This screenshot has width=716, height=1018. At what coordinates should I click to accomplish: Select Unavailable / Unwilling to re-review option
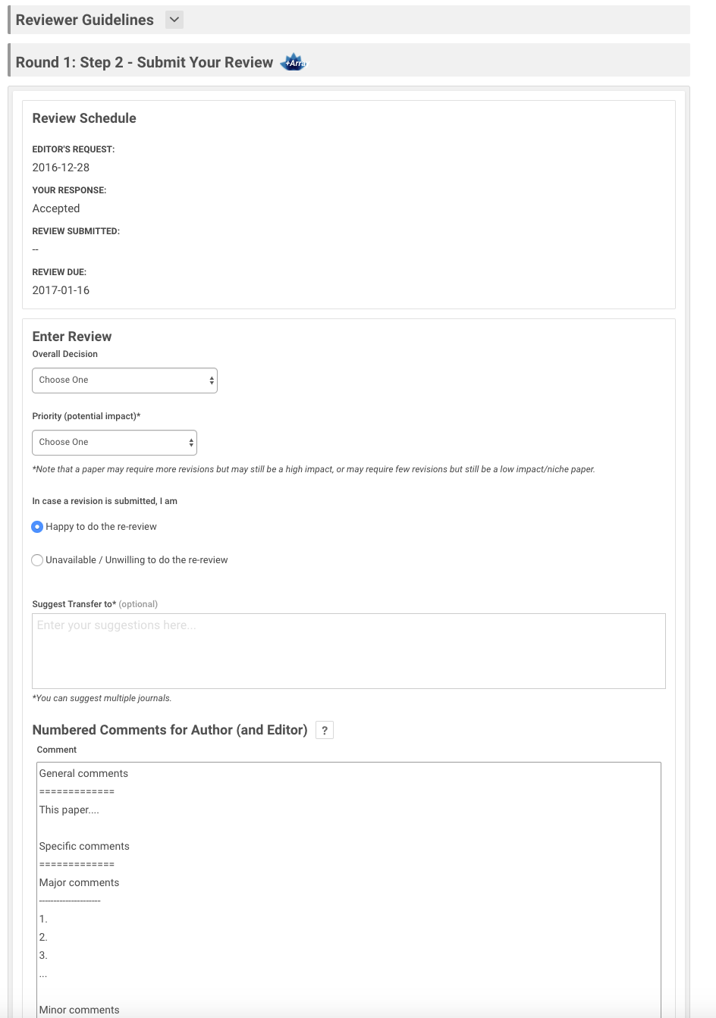click(x=37, y=560)
